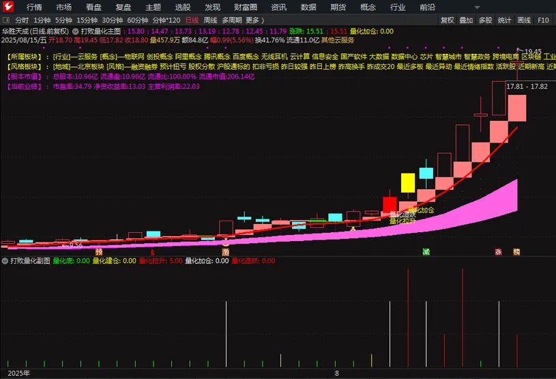Click the 激 marker icon on chart
The image size is (556, 379).
click(x=225, y=252)
